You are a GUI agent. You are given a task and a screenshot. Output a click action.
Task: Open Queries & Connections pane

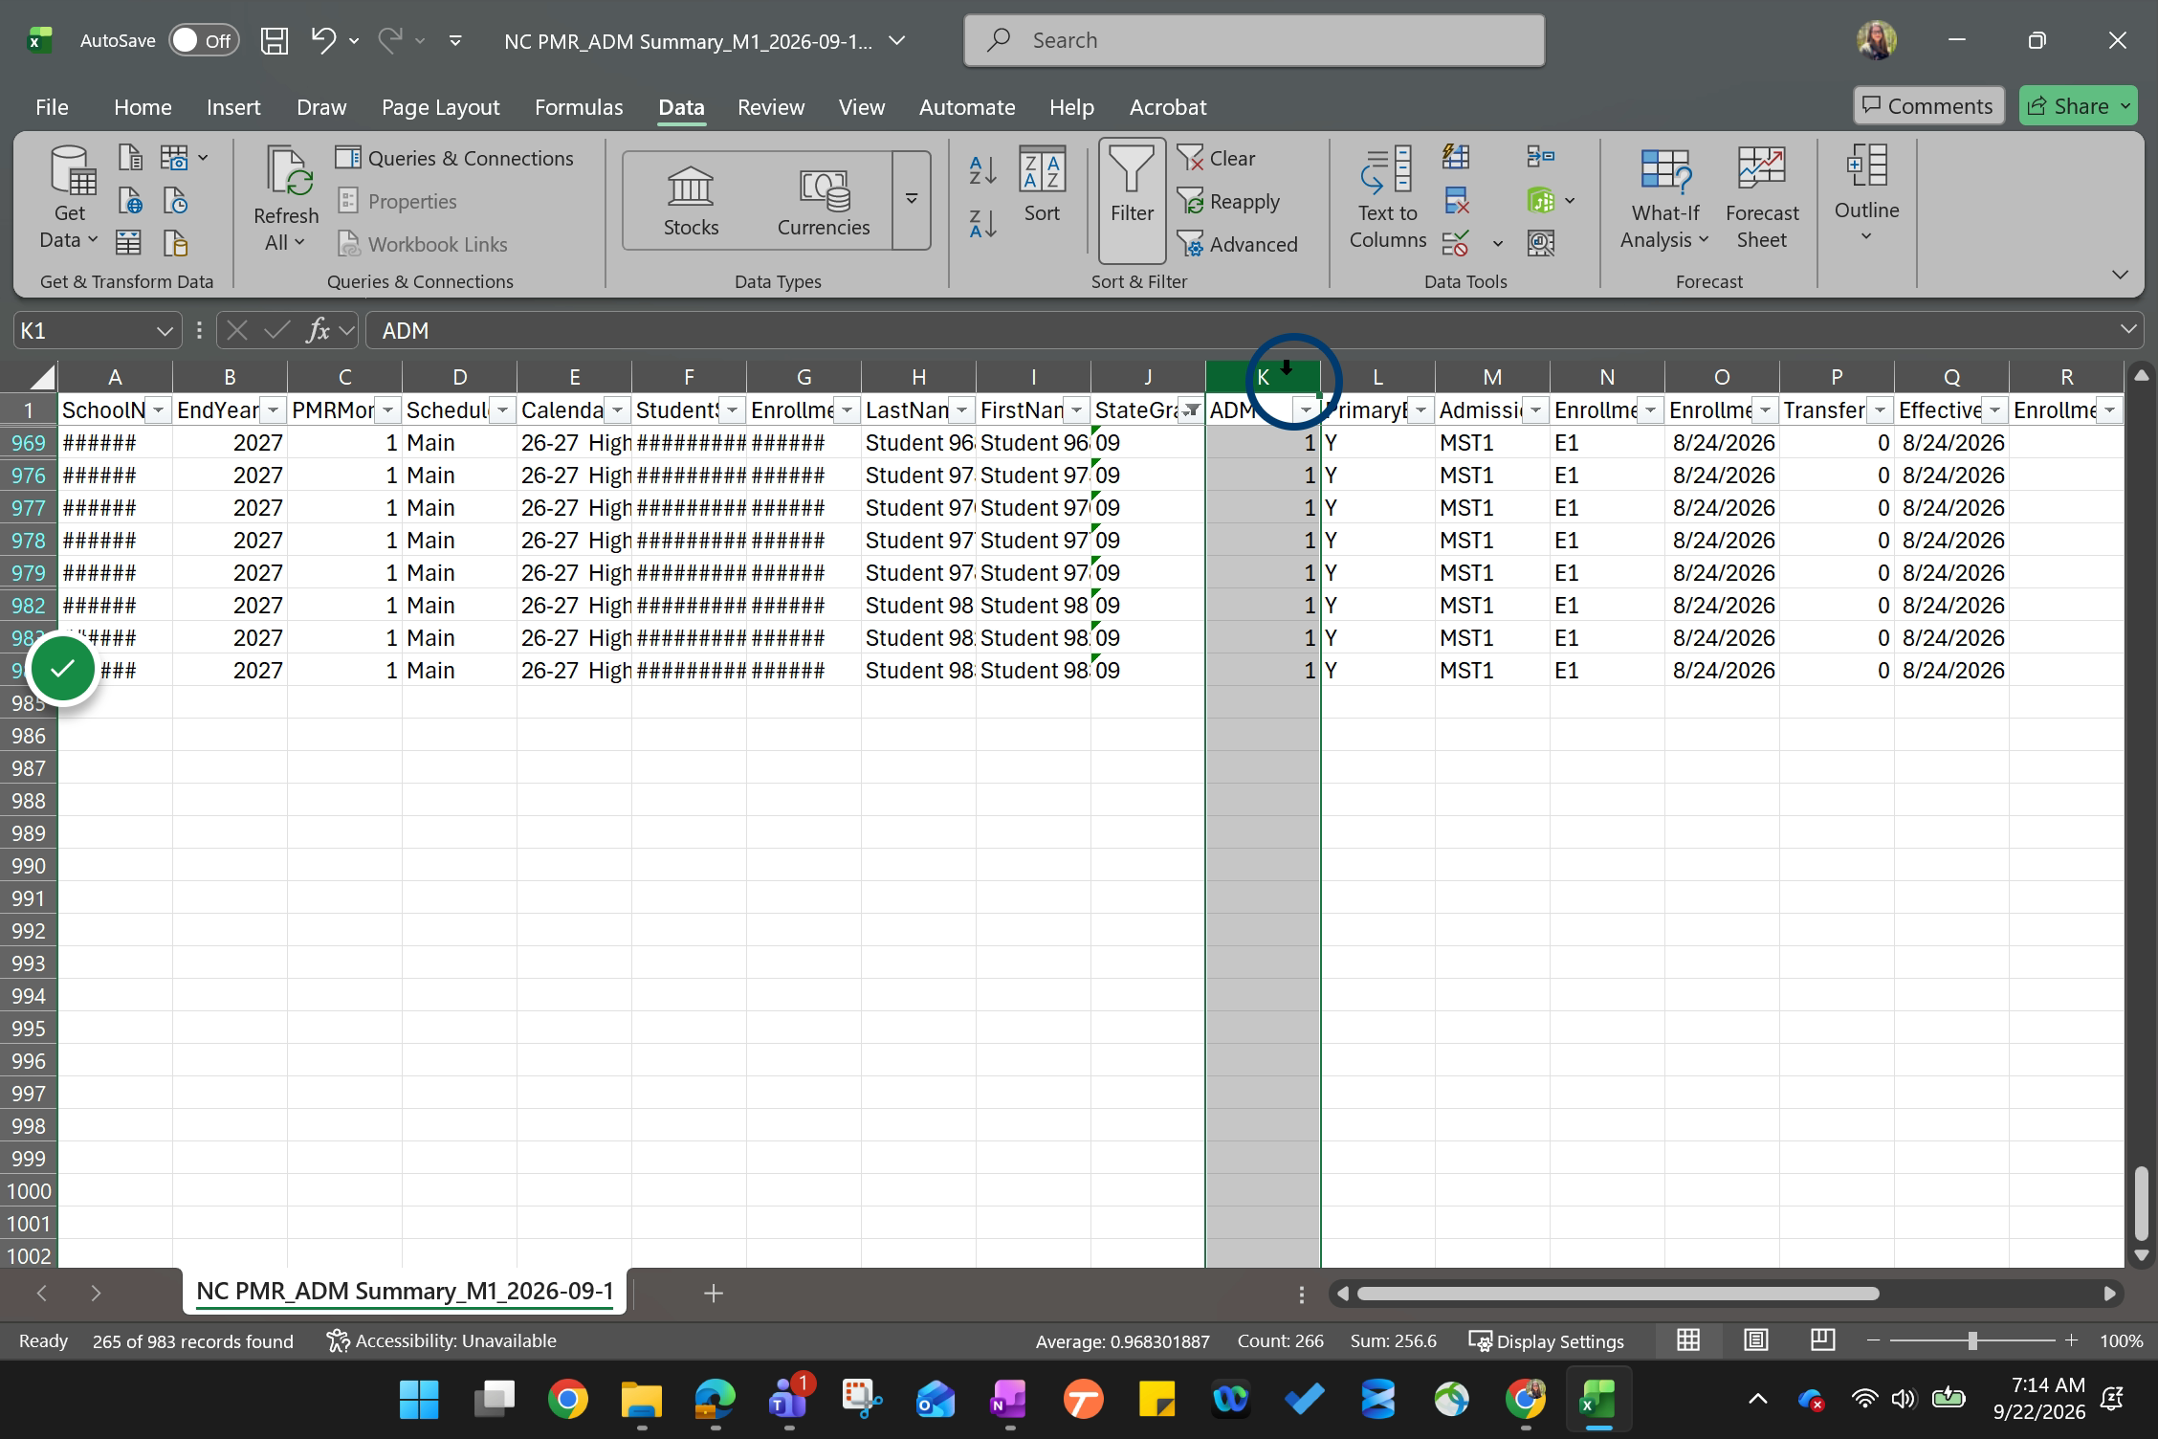pyautogui.click(x=454, y=158)
